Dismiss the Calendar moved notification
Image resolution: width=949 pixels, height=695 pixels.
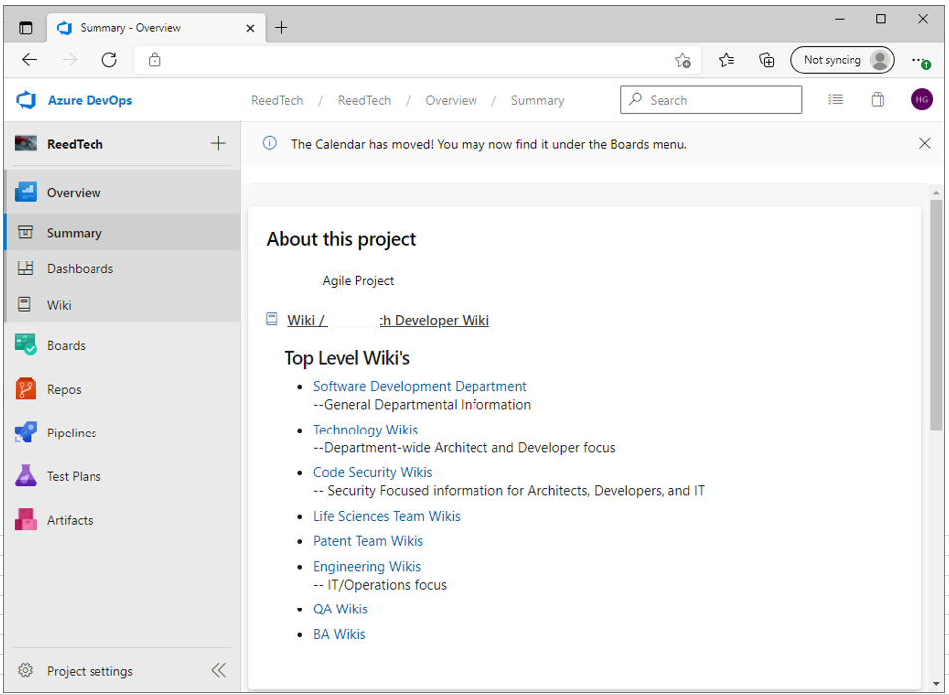pos(924,143)
